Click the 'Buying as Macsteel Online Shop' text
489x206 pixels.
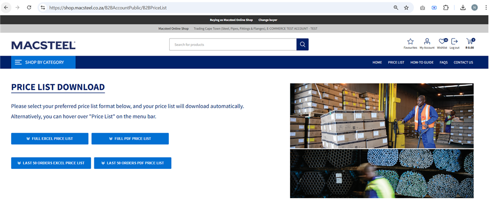(231, 20)
